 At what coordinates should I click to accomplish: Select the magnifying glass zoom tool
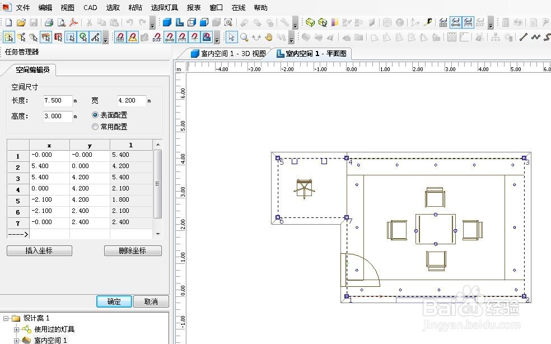click(244, 37)
